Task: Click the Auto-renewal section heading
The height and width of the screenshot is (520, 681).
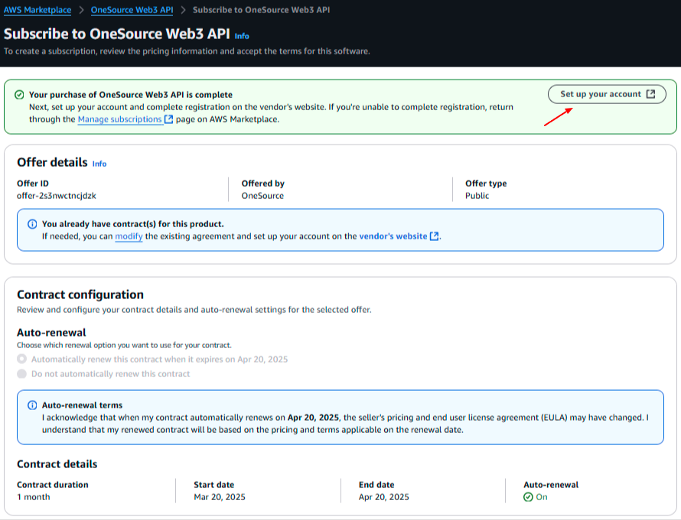Action: pyautogui.click(x=51, y=333)
